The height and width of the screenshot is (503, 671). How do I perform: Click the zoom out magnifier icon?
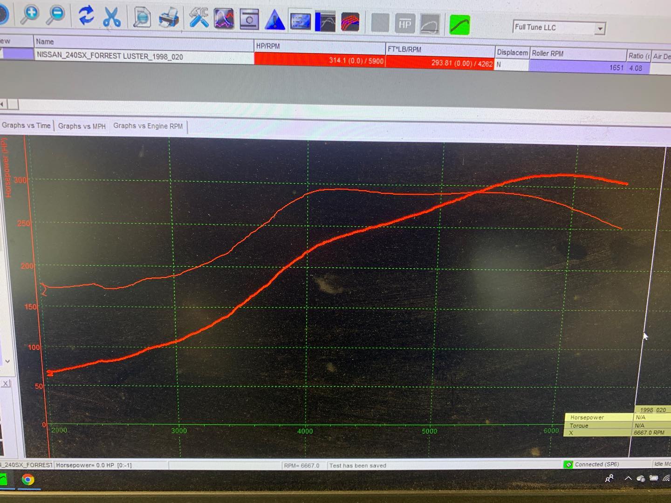[x=56, y=15]
